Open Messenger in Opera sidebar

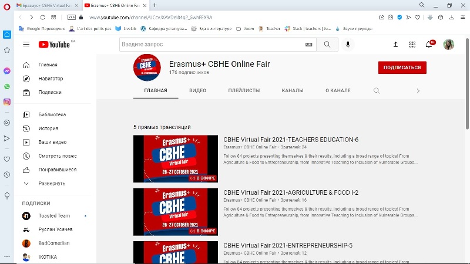click(7, 71)
